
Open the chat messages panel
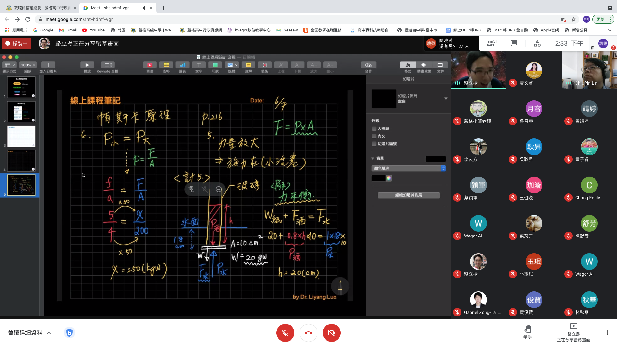(514, 43)
